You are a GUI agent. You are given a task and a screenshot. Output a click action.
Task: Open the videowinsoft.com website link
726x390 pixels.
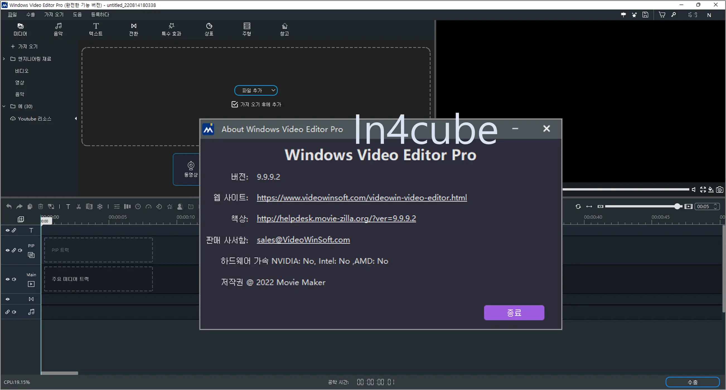(362, 198)
